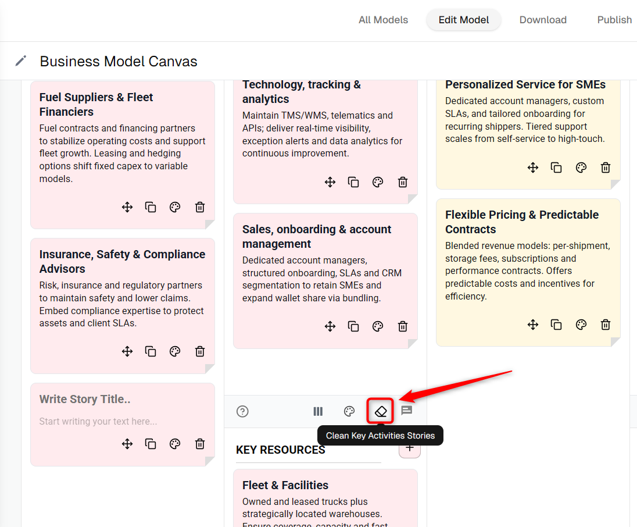637x527 pixels.
Task: Select the Edit Model tab
Action: click(x=464, y=20)
